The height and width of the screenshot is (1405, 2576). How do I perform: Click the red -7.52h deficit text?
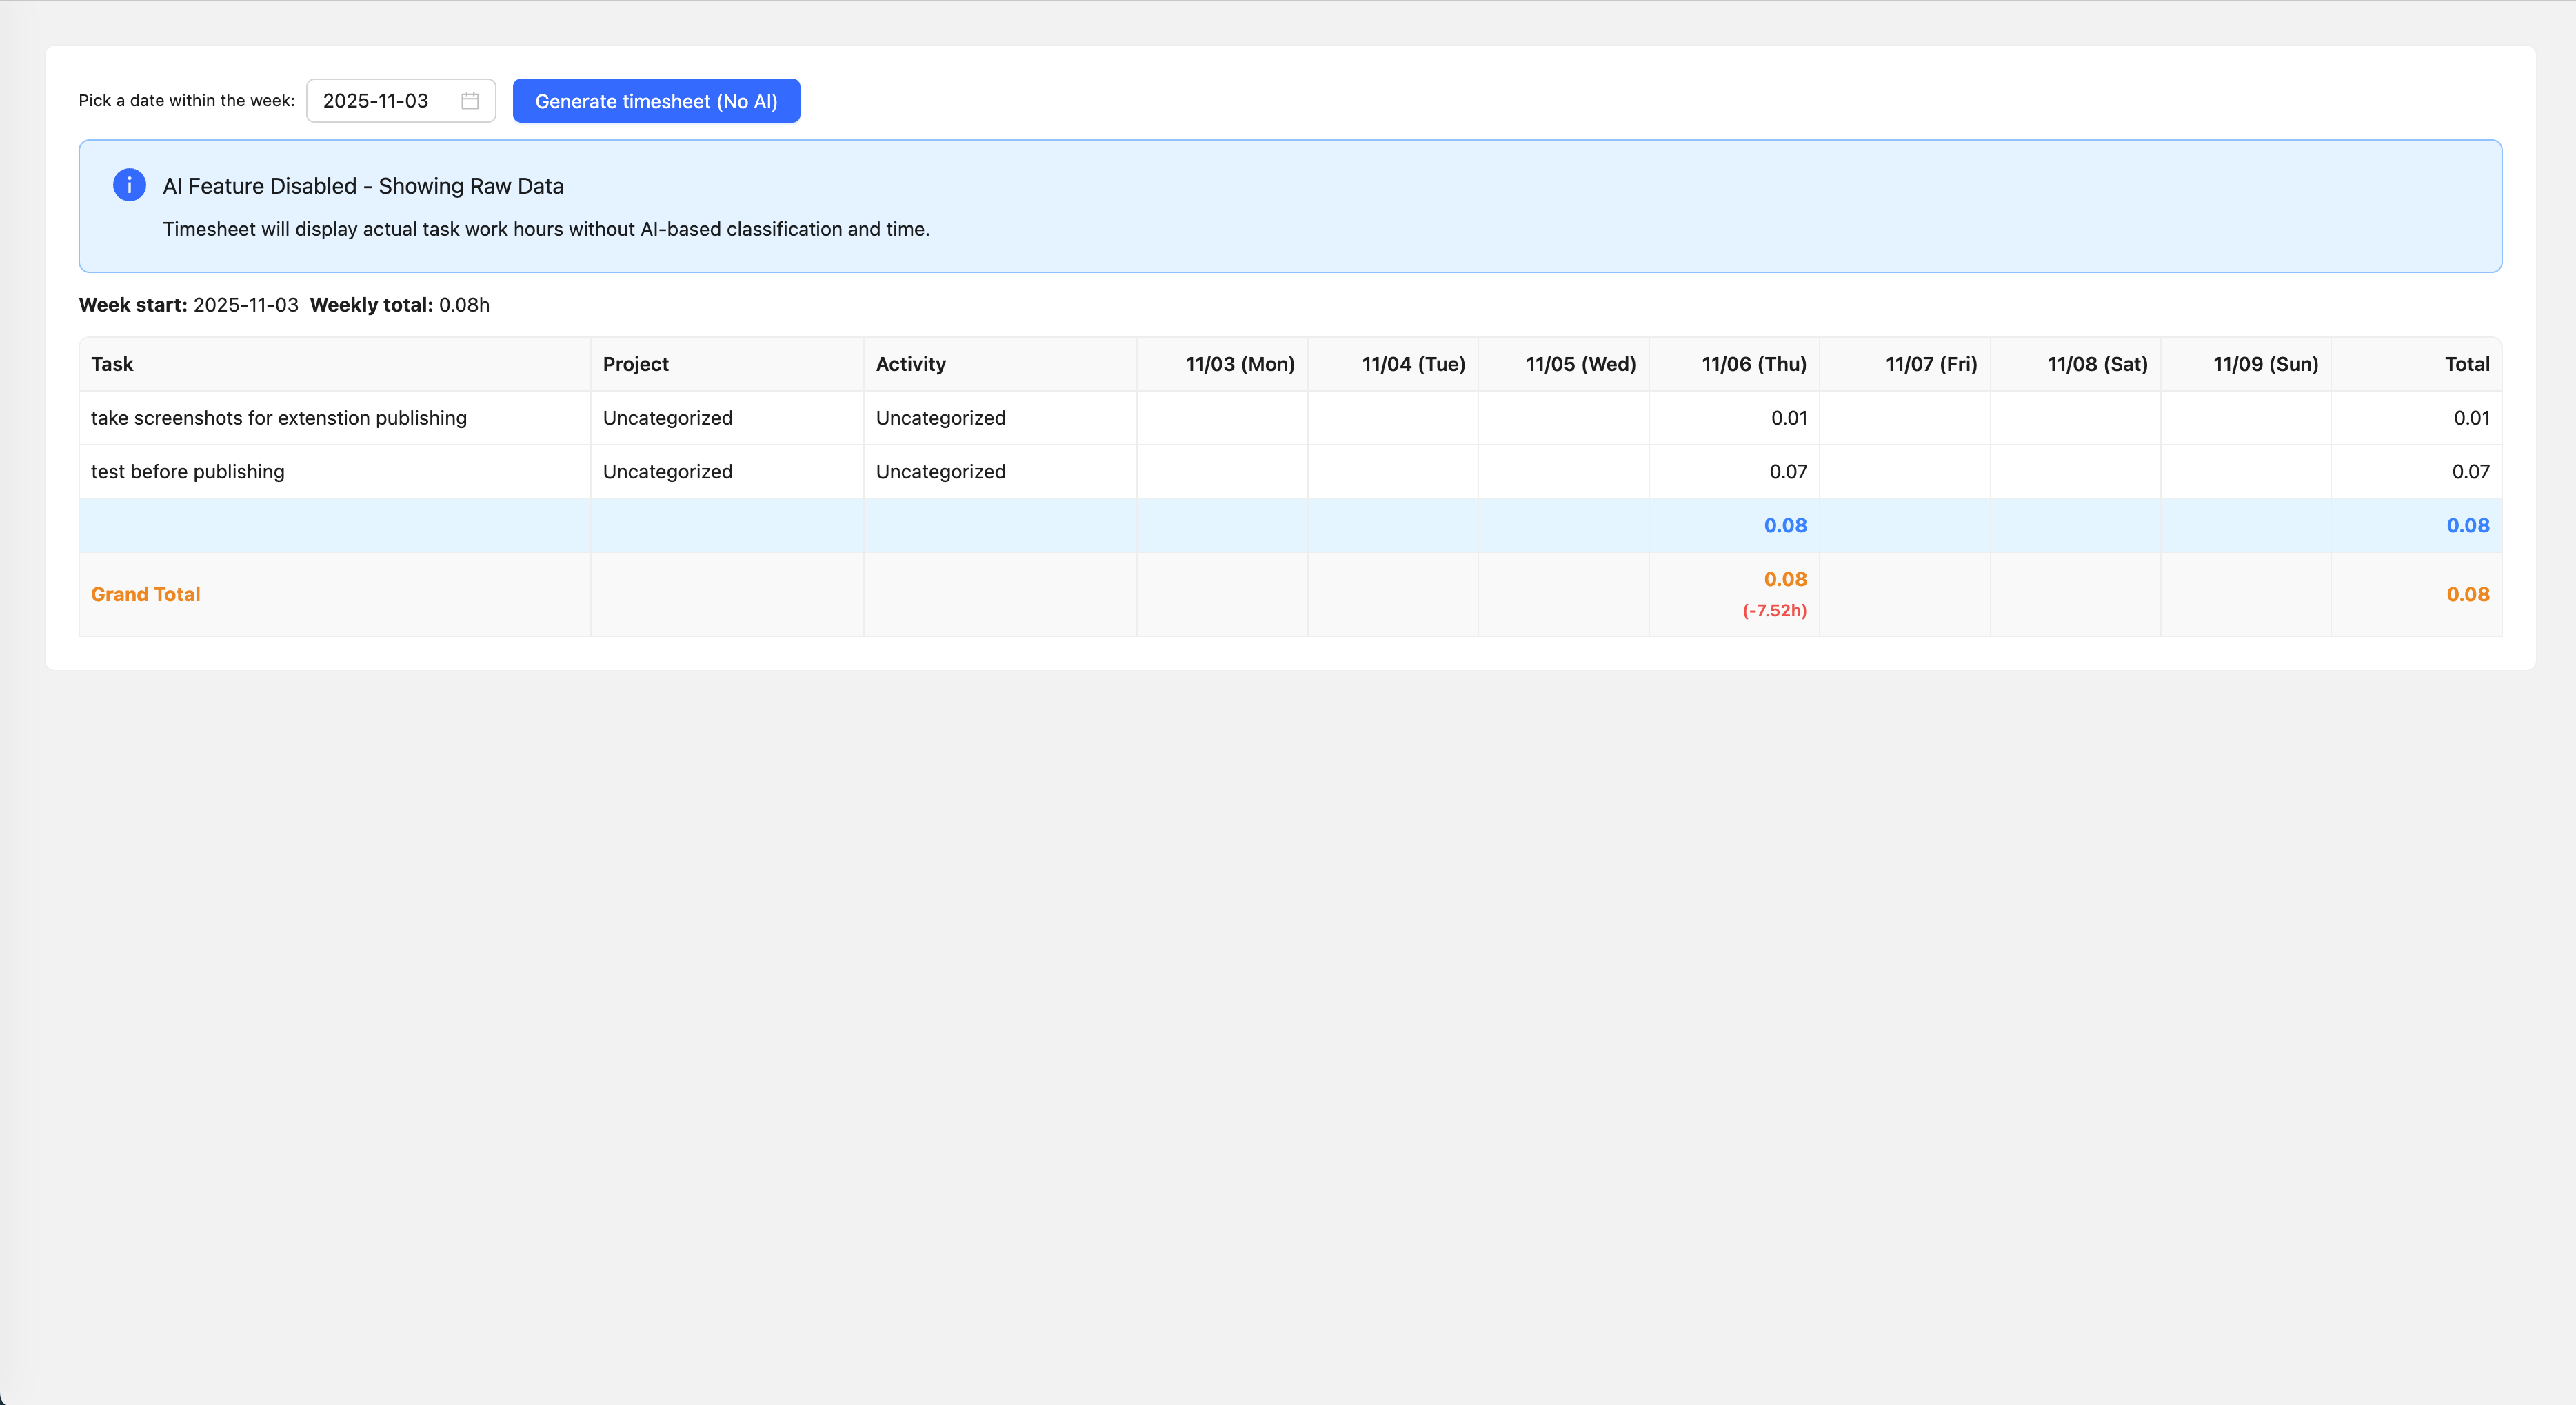pyautogui.click(x=1774, y=611)
